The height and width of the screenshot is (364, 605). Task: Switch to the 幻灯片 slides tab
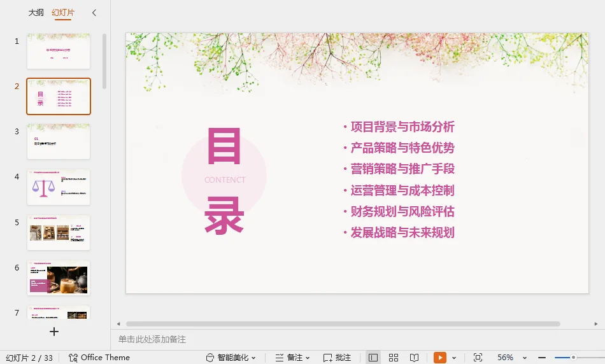click(63, 13)
